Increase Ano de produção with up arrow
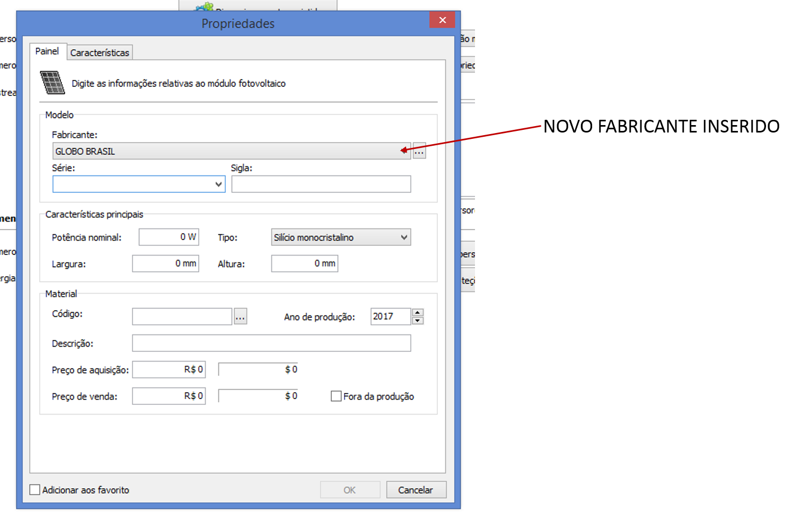This screenshot has height=521, width=792. point(418,312)
